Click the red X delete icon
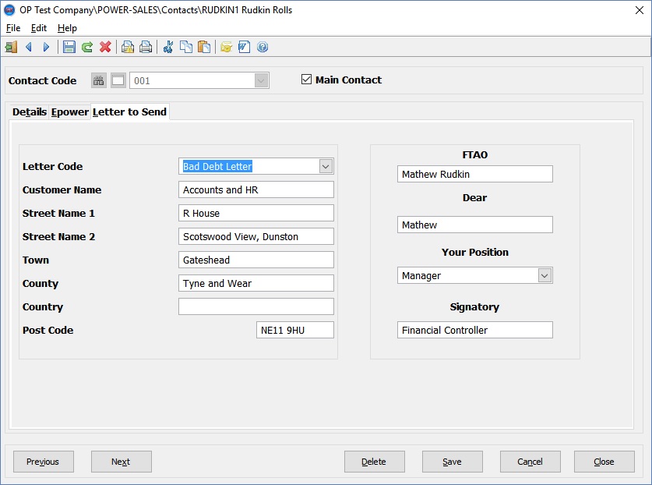This screenshot has height=485, width=652. (x=105, y=47)
